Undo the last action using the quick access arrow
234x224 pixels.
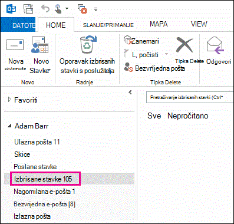pyautogui.click(x=45, y=9)
